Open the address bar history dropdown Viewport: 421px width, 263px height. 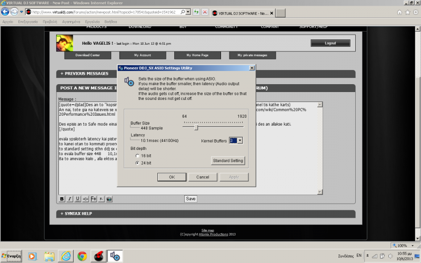(188, 12)
